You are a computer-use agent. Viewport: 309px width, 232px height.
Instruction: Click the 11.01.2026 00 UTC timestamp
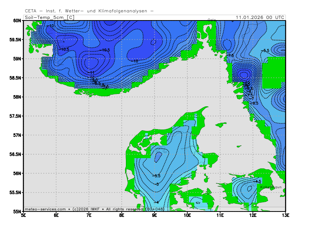click(x=261, y=17)
